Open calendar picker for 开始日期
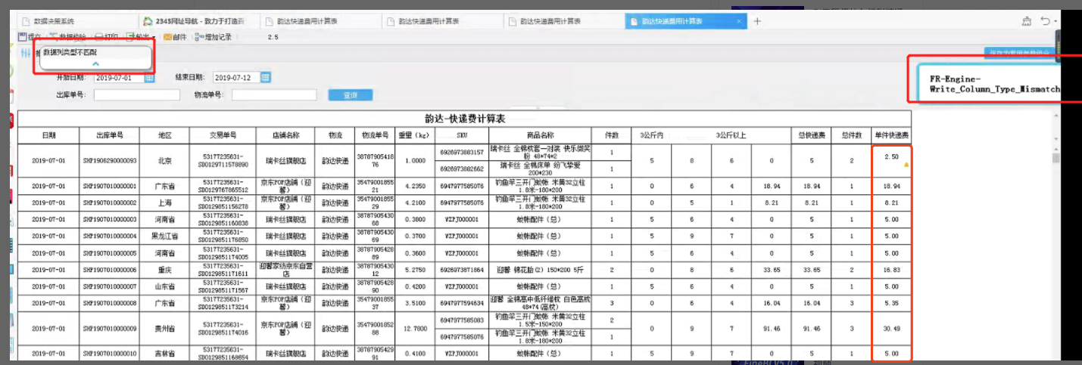The image size is (1082, 365). (149, 77)
